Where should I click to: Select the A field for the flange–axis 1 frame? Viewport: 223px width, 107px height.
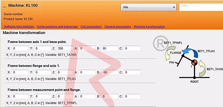click(87, 72)
